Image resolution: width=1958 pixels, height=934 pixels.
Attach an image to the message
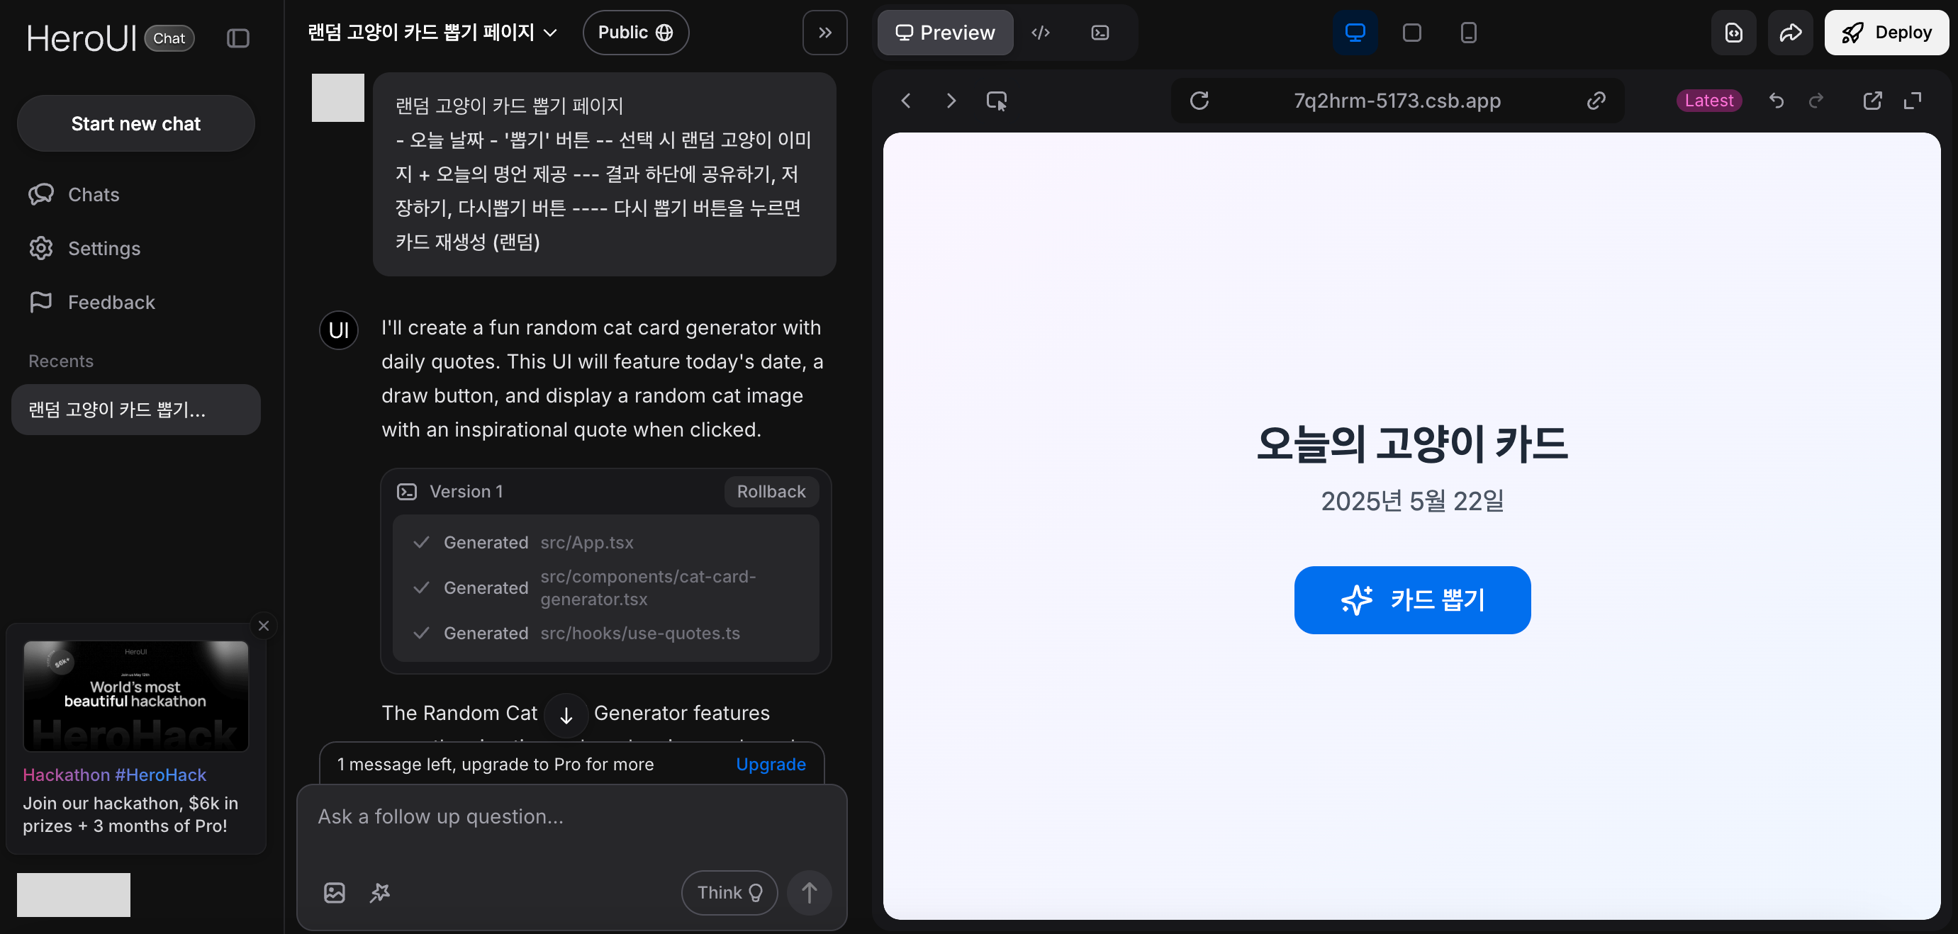pyautogui.click(x=335, y=892)
